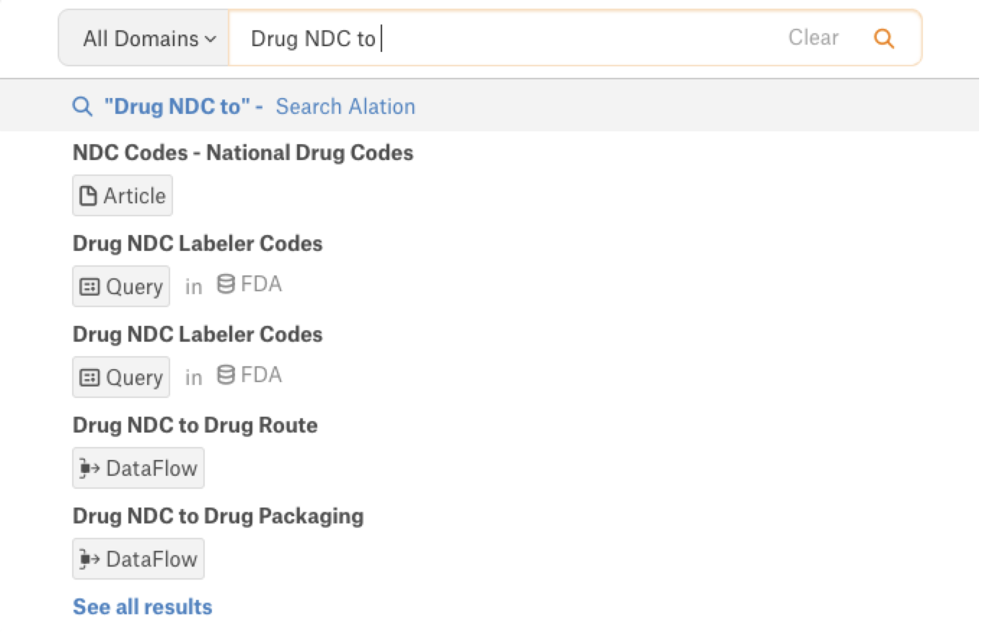Click the first Query badge icon
The image size is (982, 633).
pos(89,286)
